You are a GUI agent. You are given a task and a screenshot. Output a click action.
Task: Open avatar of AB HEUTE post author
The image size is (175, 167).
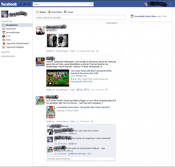(x=40, y=30)
